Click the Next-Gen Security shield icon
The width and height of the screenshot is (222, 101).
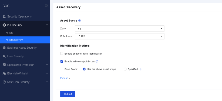click(x=4, y=82)
